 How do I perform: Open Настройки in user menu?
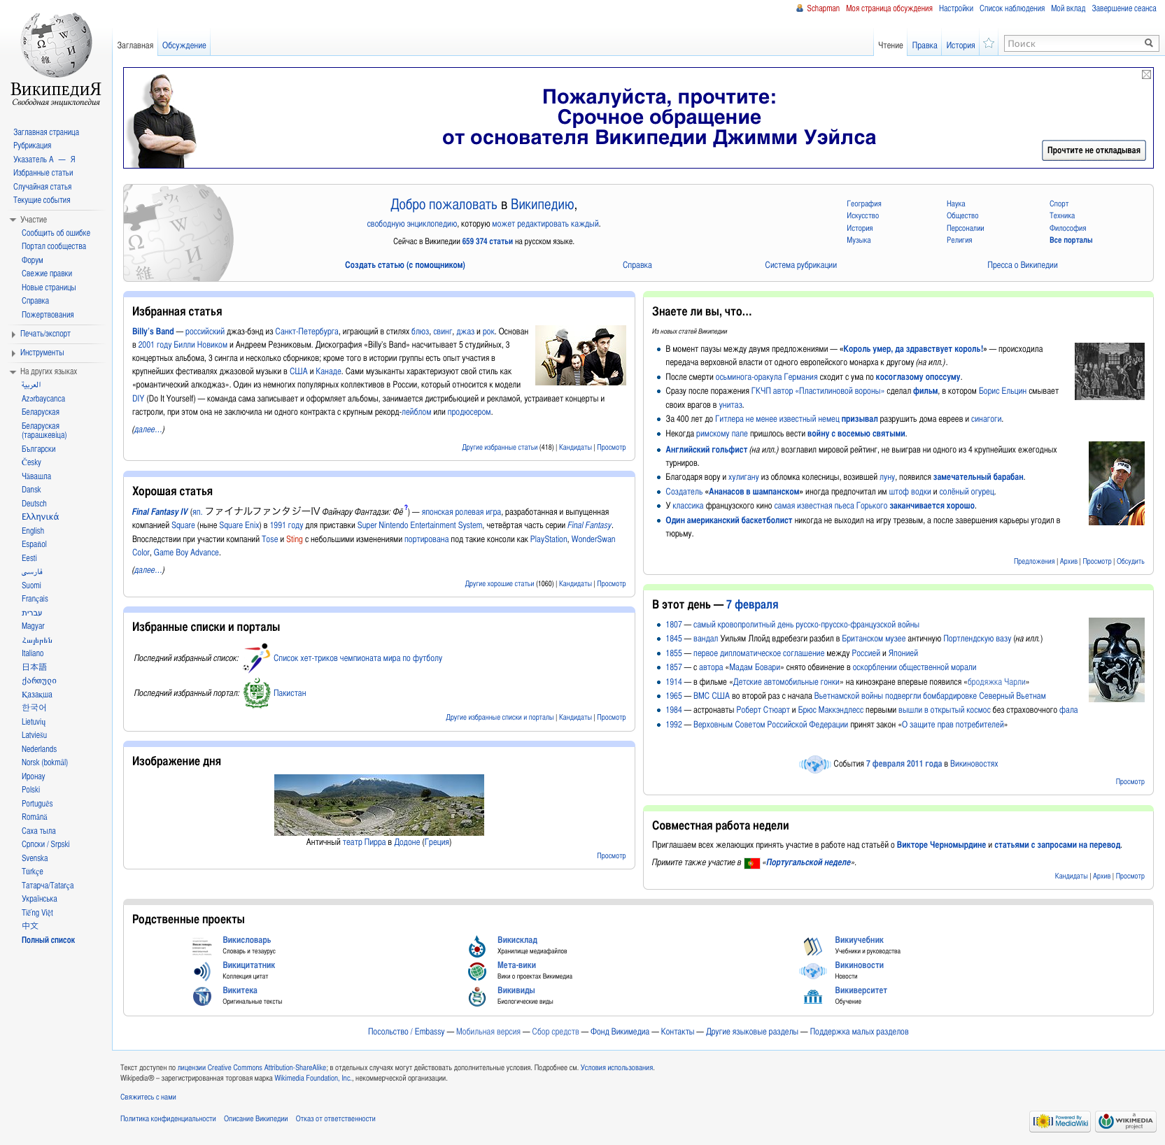(956, 8)
